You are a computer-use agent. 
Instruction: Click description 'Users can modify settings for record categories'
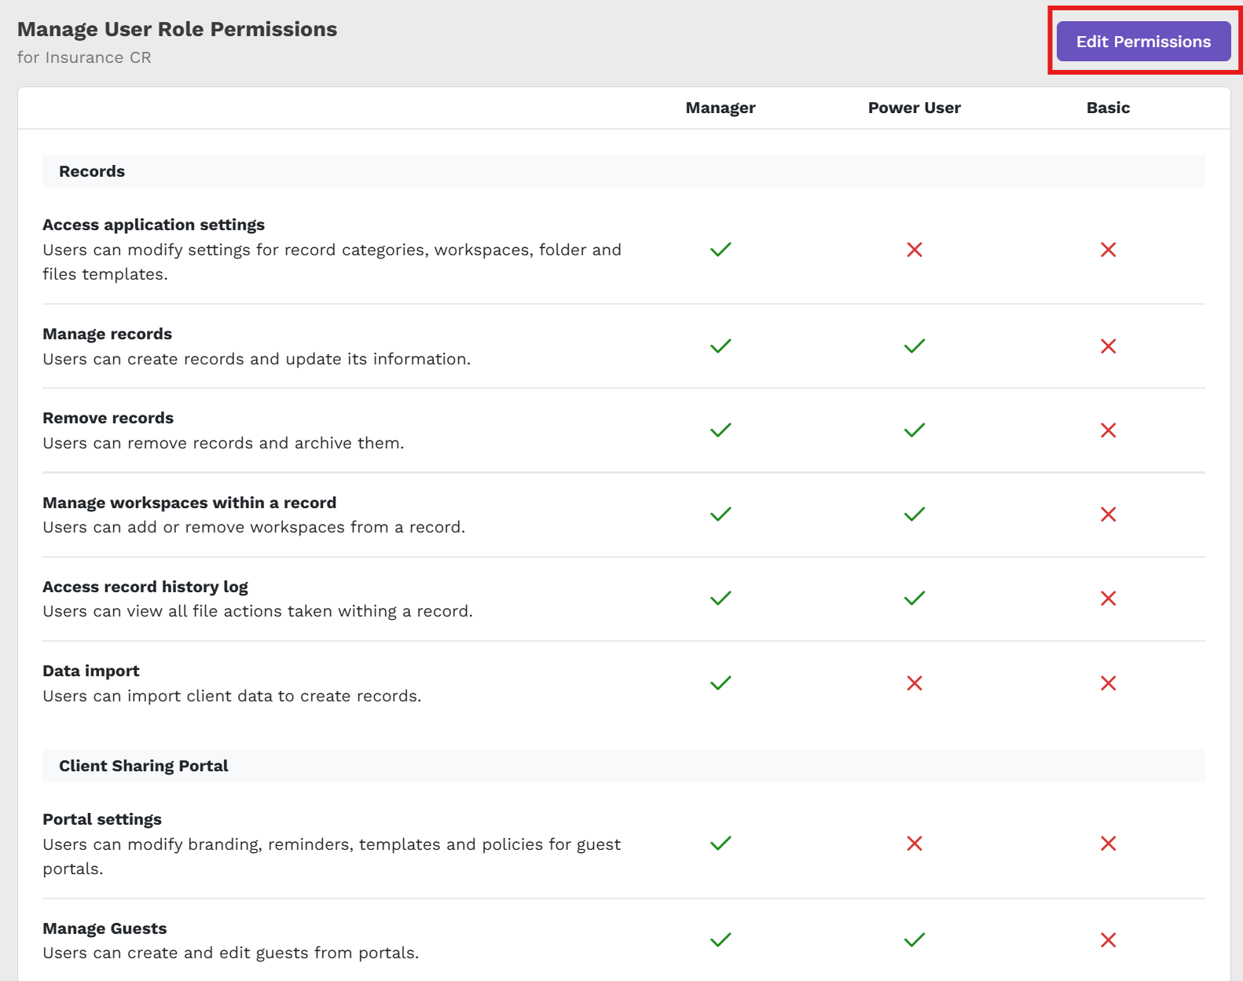[332, 262]
